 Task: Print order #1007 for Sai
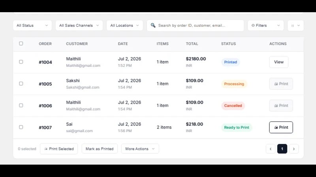[x=281, y=127]
